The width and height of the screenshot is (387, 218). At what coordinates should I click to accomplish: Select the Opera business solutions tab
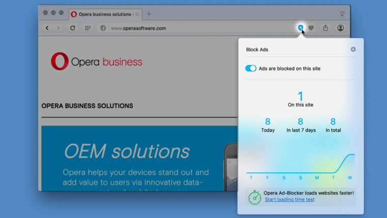click(x=104, y=14)
